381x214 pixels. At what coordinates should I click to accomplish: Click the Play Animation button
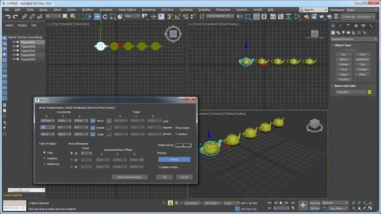[281, 203]
